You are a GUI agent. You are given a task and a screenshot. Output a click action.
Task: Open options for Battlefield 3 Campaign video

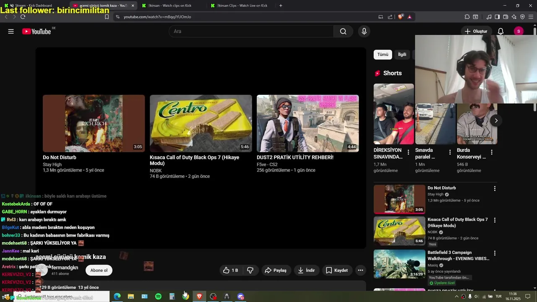[495, 253]
